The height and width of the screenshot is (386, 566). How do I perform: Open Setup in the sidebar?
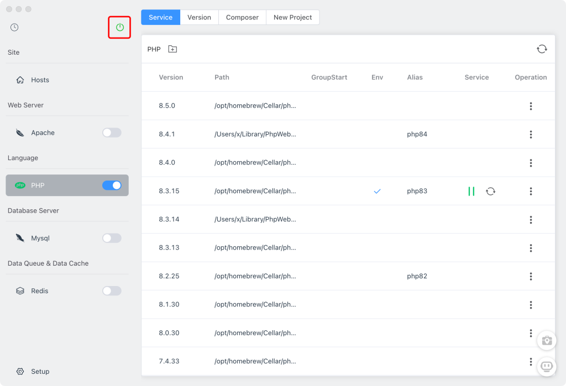point(40,372)
